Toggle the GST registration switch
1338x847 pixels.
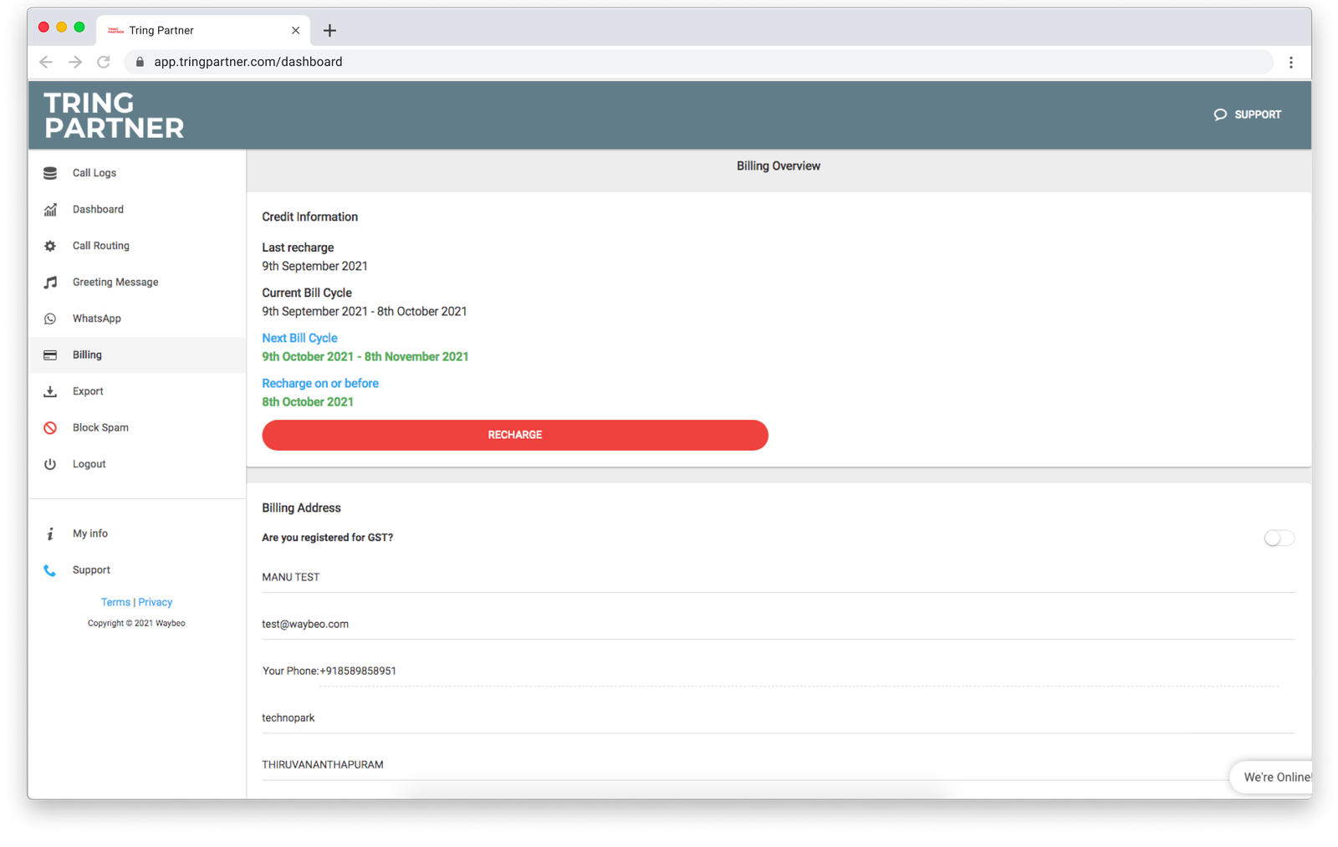(x=1278, y=538)
